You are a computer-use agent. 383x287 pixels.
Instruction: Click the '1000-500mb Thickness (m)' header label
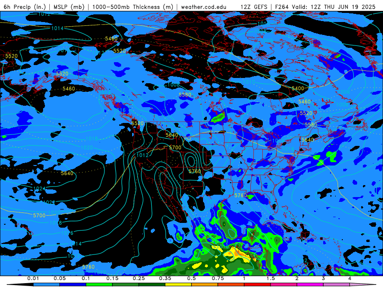(133, 7)
